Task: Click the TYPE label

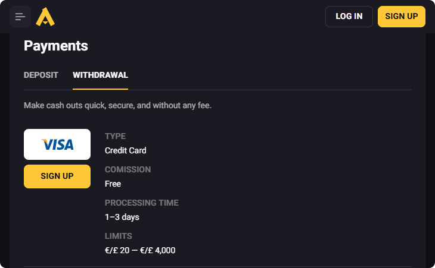Action: [x=115, y=136]
